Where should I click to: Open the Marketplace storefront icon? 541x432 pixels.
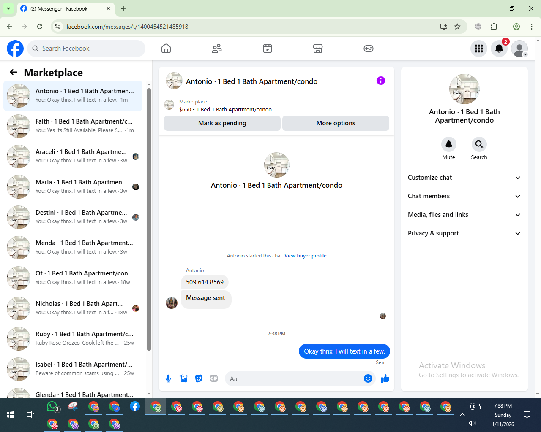318,49
